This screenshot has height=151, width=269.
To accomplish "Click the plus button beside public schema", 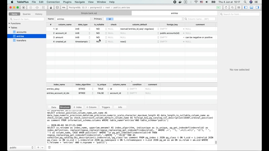I will 38,147.
